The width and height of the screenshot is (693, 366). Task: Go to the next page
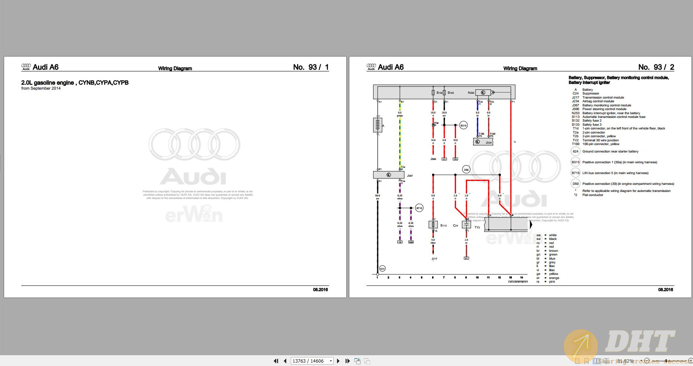[338, 361]
